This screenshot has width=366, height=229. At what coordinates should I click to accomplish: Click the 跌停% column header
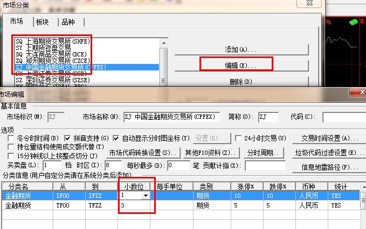[279, 187]
